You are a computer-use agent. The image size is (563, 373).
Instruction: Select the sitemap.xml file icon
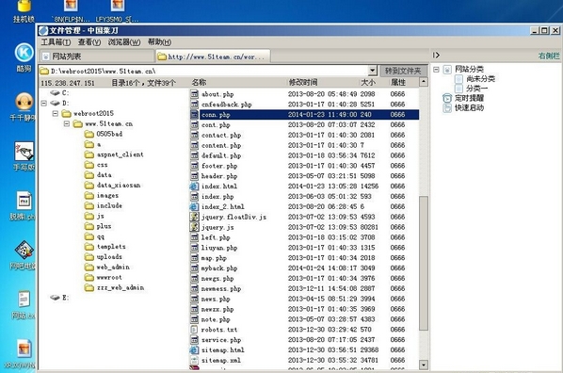click(194, 360)
